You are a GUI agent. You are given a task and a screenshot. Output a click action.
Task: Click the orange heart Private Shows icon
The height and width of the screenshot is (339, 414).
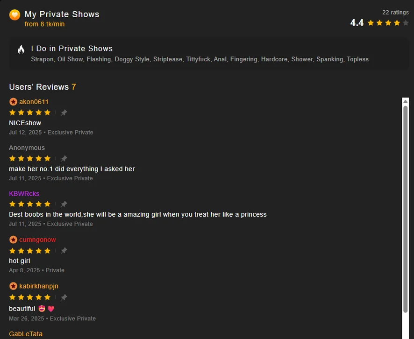click(14, 15)
